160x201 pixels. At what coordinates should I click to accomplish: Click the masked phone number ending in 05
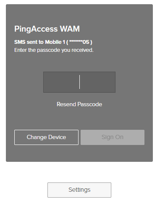point(79,42)
